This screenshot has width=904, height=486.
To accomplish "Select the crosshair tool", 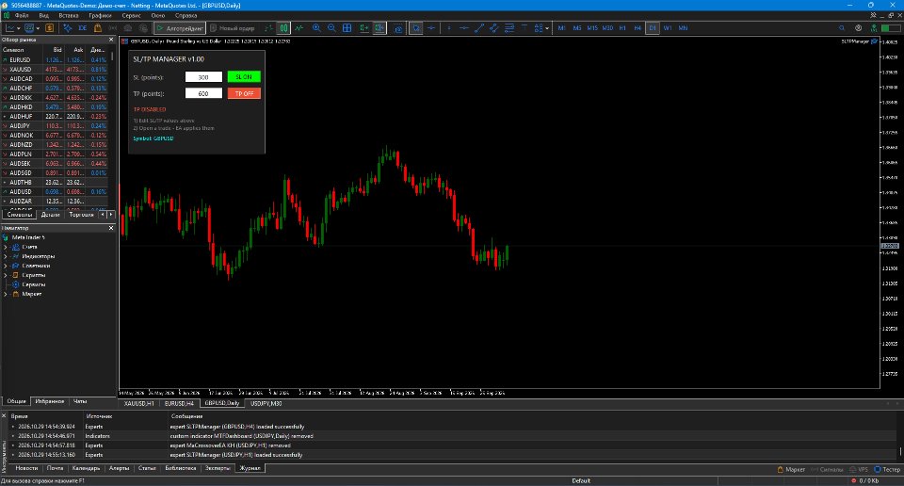I will click(431, 27).
